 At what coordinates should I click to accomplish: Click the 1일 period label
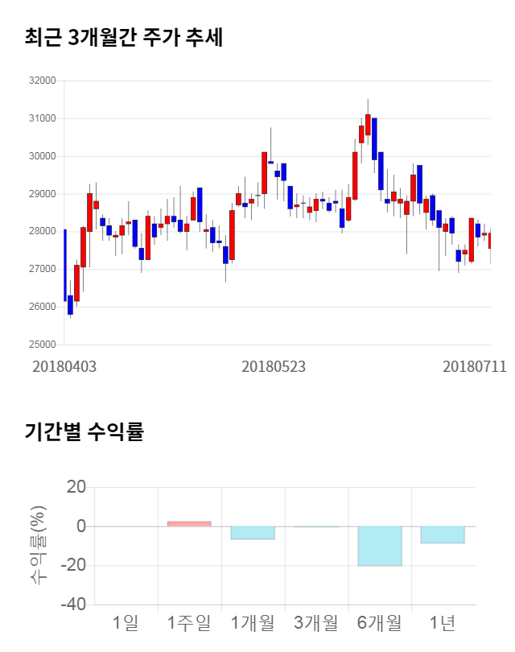[x=126, y=622]
